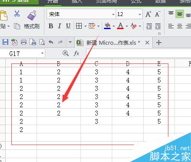
Task: Close the 新建 Micro...作表.xls document tab
Action: [147, 43]
